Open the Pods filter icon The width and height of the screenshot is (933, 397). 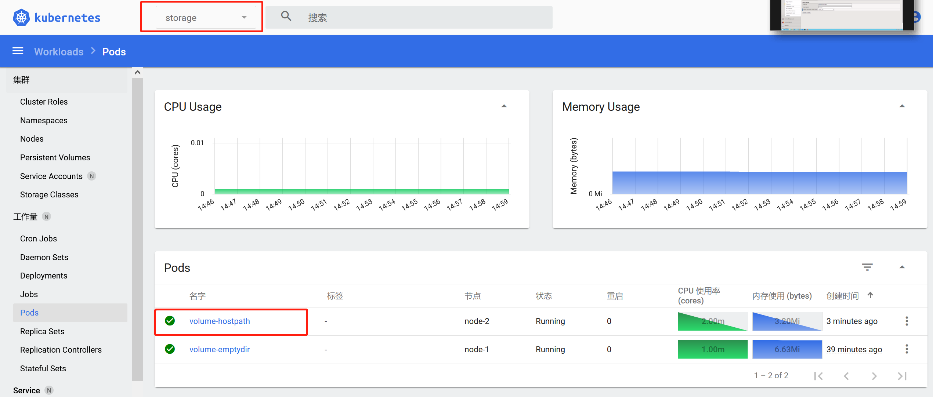point(867,267)
